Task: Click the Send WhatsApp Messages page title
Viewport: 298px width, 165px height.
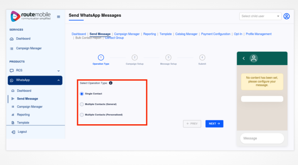Action: 95,16
